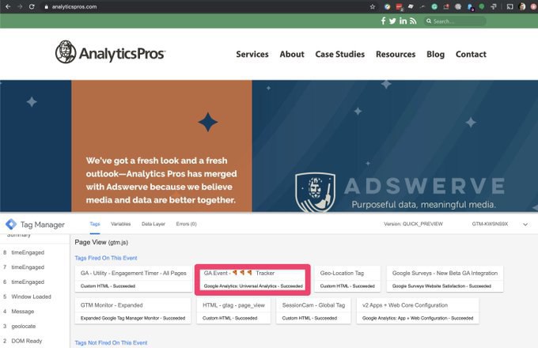Open the Services menu item
This screenshot has width=538, height=348.
coord(252,54)
